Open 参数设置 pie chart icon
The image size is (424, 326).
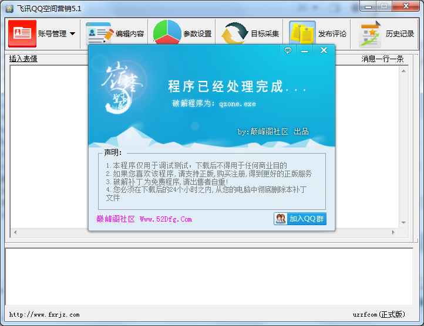167,33
